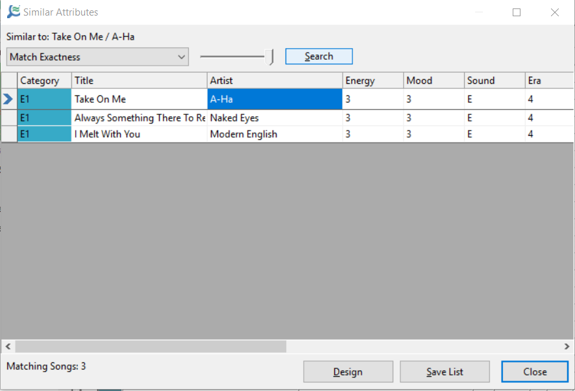
Task: Click the current row arrow indicator
Action: tap(8, 99)
